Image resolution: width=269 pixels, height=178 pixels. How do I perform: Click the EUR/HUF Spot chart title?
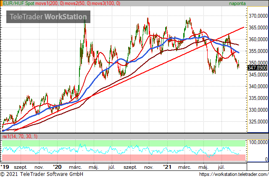pos(18,3)
